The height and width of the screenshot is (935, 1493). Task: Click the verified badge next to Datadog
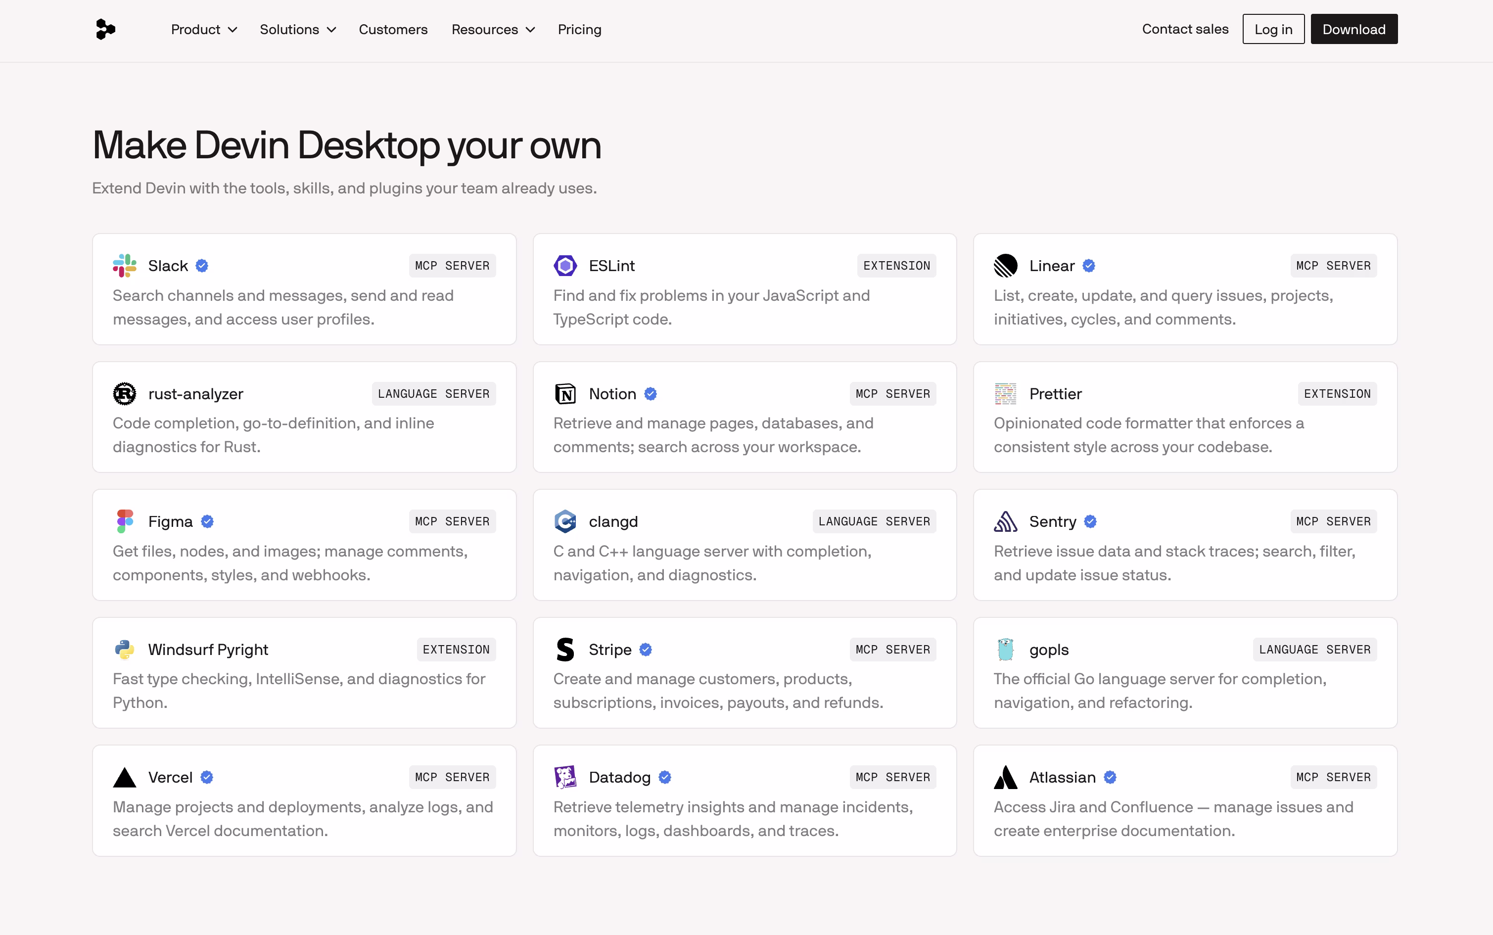(x=664, y=777)
